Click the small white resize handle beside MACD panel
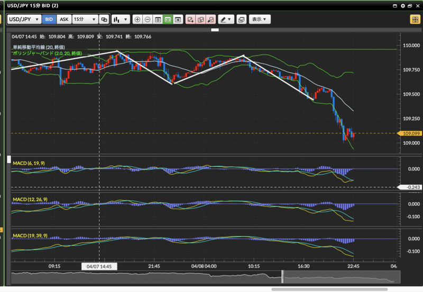Image resolution: width=423 pixels, height=292 pixels. (x=9, y=159)
